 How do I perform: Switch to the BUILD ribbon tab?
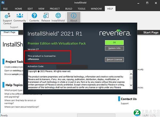tap(69, 9)
